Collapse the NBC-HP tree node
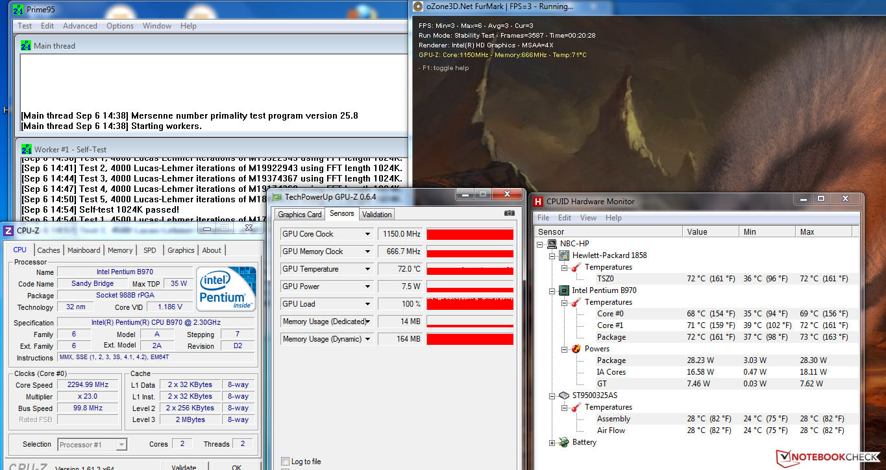The height and width of the screenshot is (470, 886). [x=541, y=244]
